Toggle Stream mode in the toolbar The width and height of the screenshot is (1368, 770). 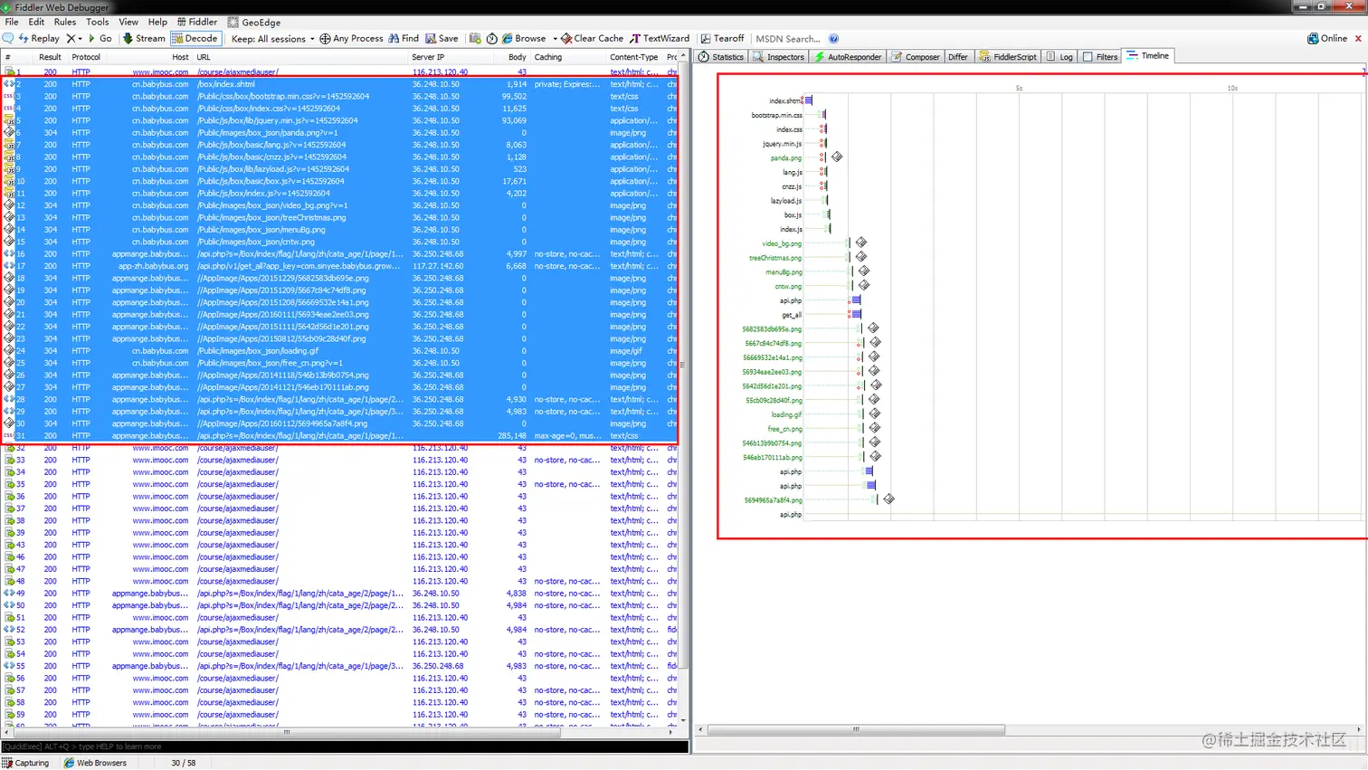[144, 39]
